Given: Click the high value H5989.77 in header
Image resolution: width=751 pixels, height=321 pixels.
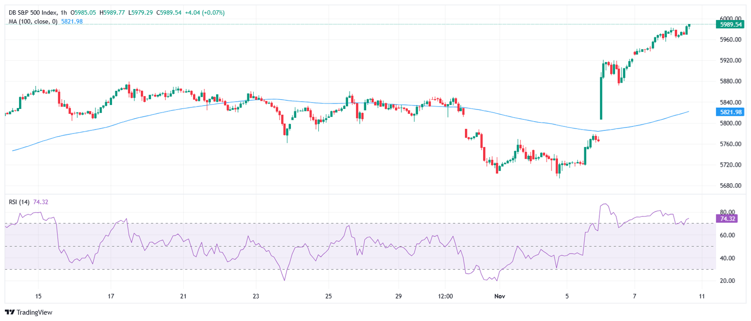Looking at the screenshot, I should coord(116,12).
